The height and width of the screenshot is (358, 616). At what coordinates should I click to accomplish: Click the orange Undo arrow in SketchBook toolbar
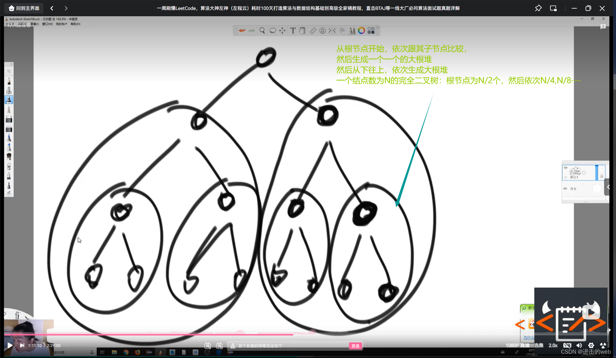(x=242, y=30)
